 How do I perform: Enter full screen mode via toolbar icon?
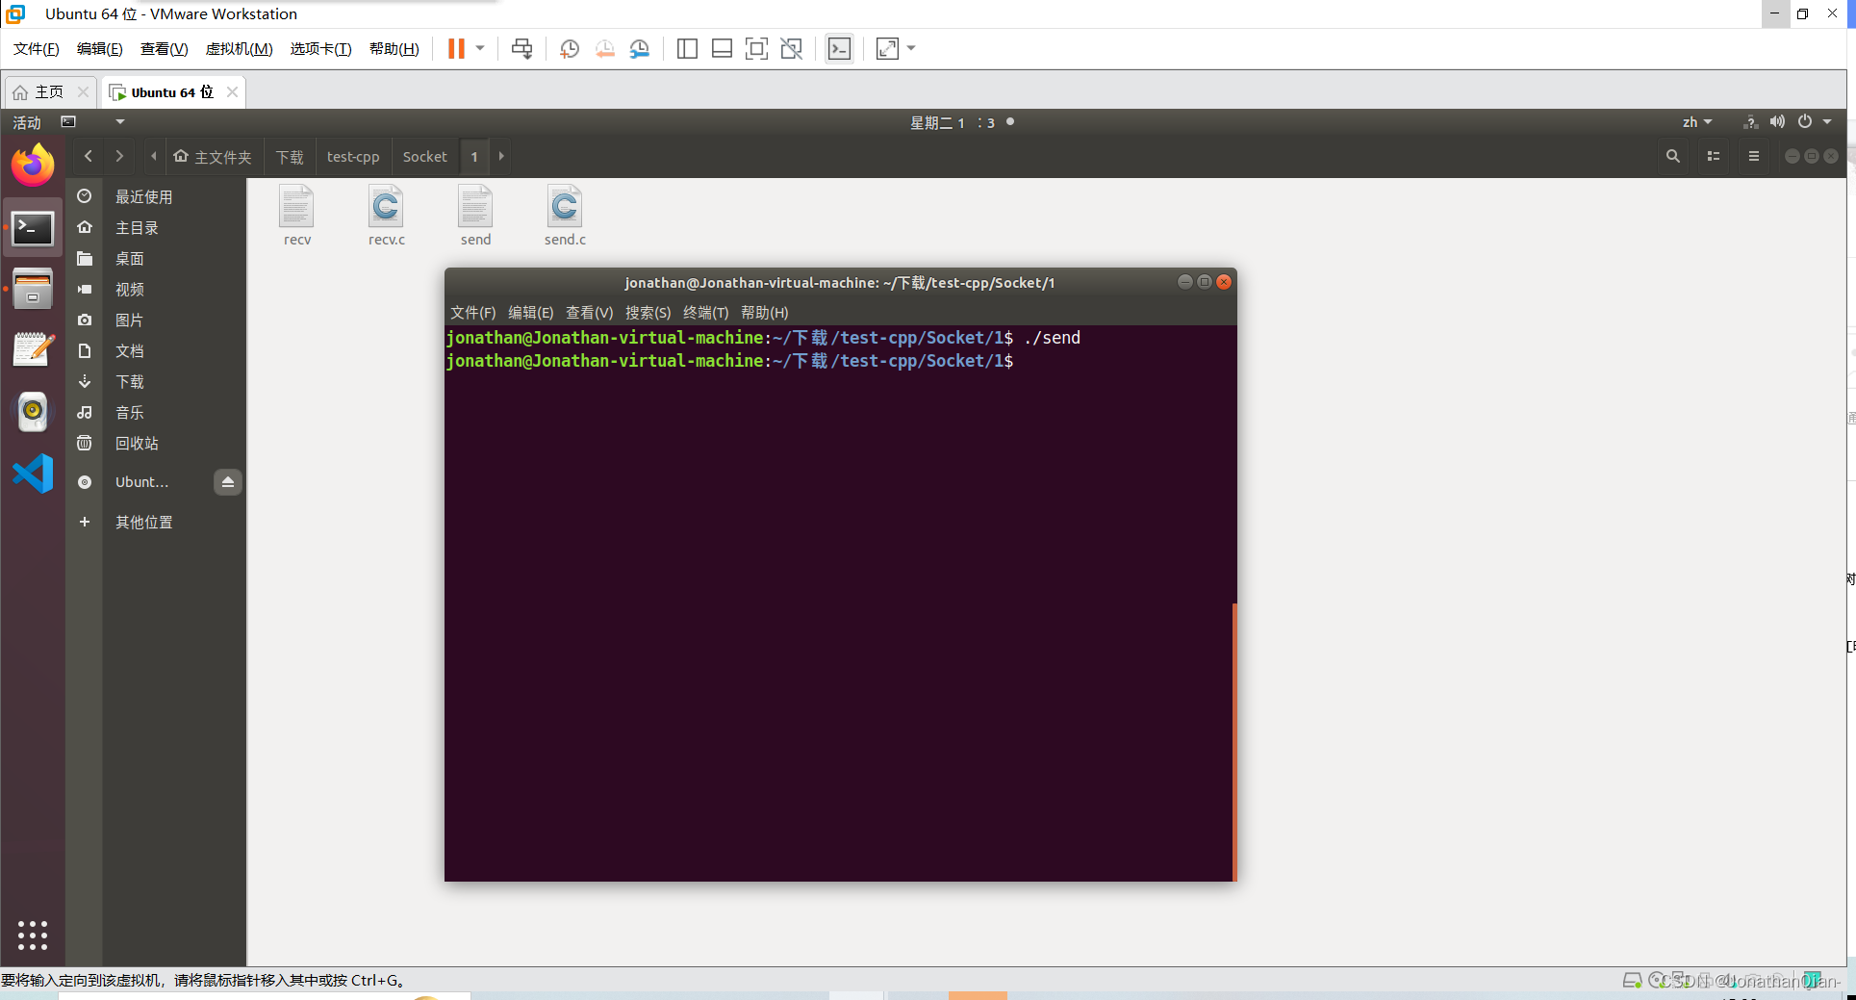756,49
